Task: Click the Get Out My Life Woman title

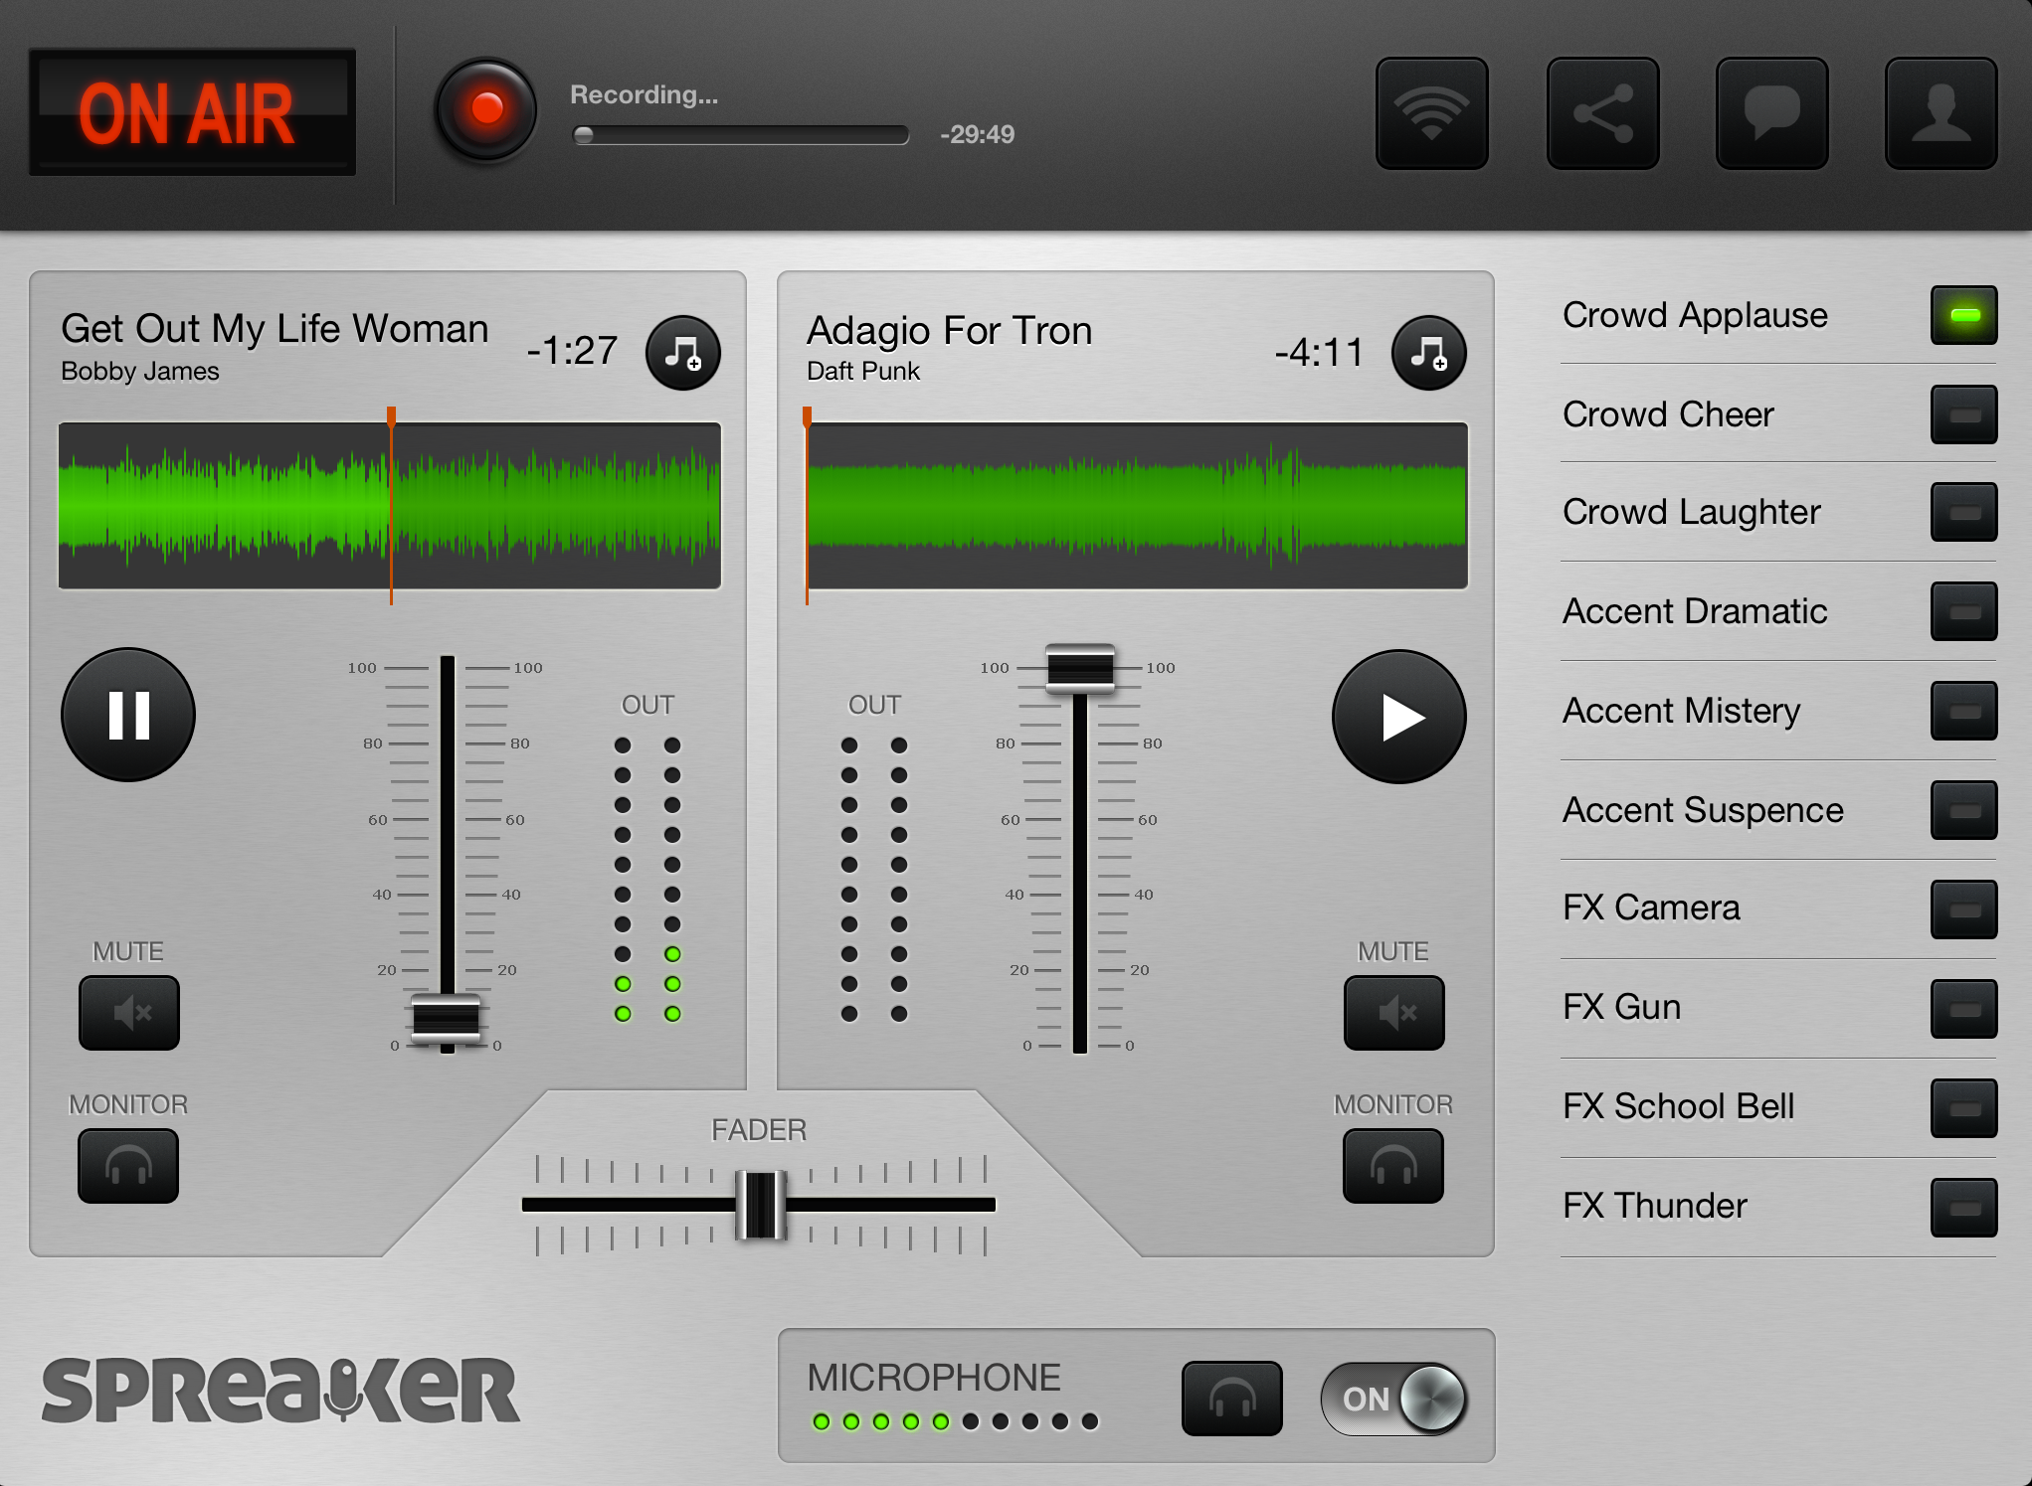Action: [275, 328]
